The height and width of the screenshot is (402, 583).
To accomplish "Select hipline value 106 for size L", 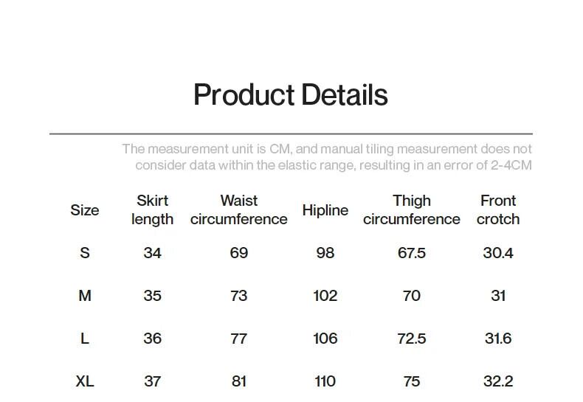I will point(325,339).
